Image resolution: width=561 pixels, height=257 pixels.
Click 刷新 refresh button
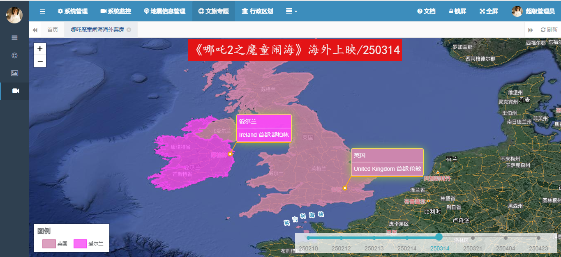tap(549, 30)
